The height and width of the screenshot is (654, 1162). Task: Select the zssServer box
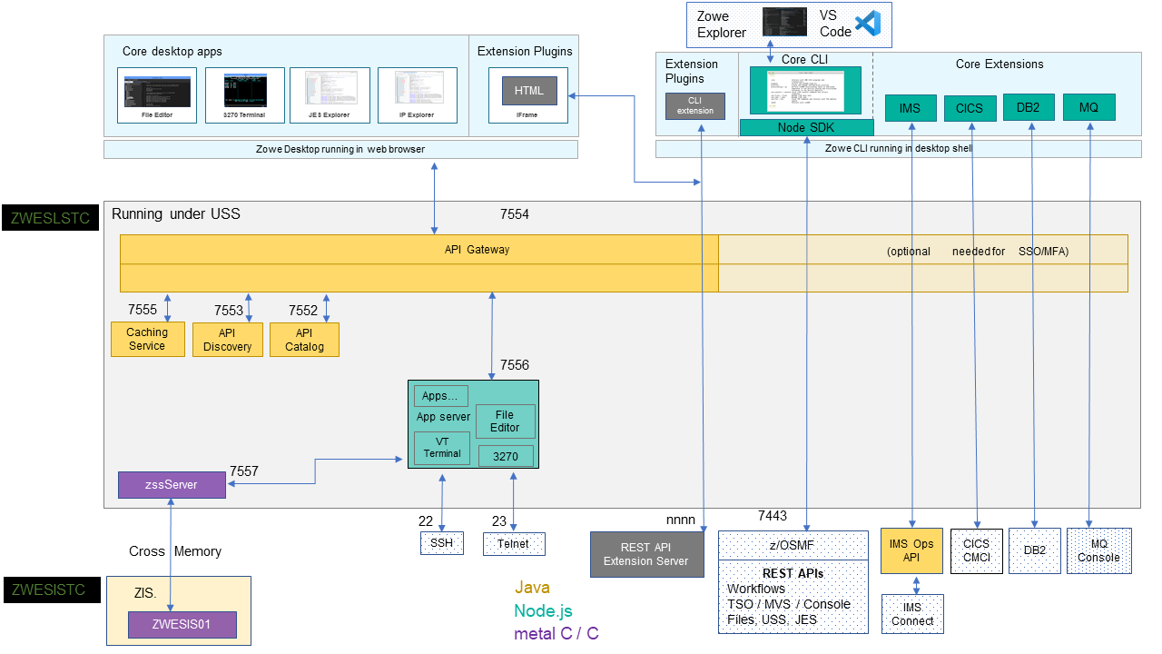click(172, 485)
